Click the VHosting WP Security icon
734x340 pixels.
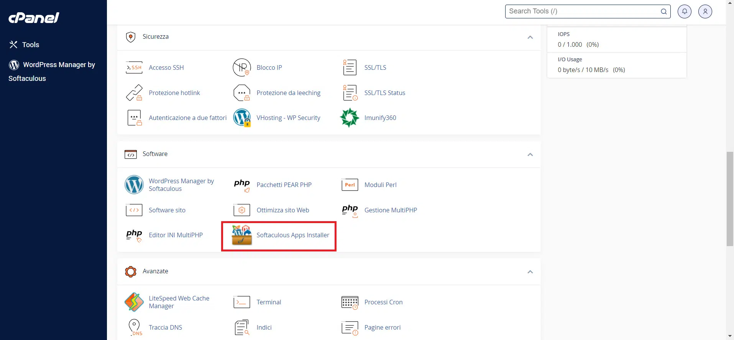click(x=242, y=118)
